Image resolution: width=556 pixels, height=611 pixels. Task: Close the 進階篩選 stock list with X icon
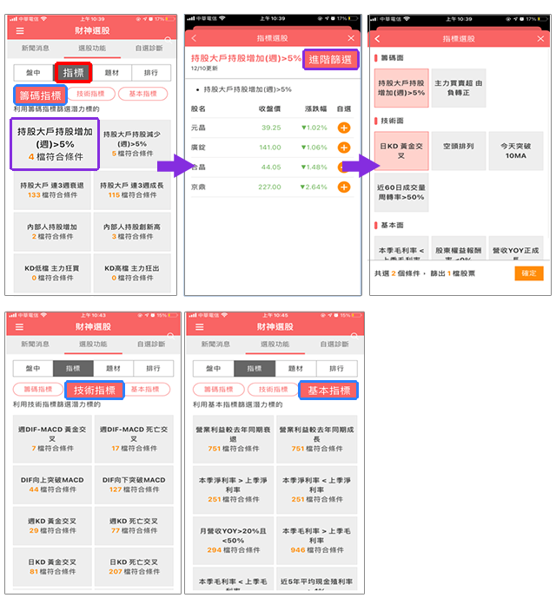coord(350,38)
